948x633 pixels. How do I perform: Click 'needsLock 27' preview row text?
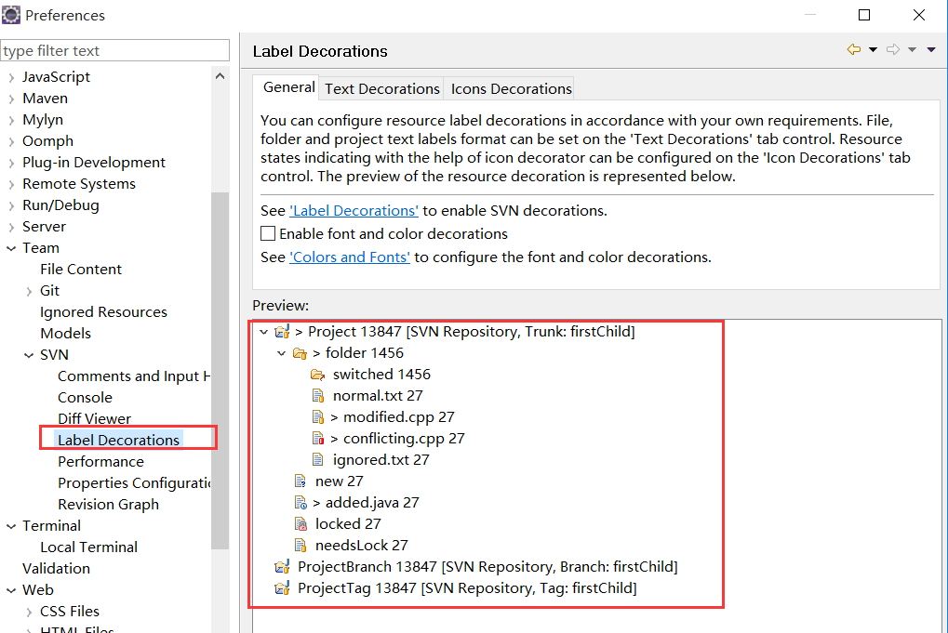pyautogui.click(x=362, y=546)
